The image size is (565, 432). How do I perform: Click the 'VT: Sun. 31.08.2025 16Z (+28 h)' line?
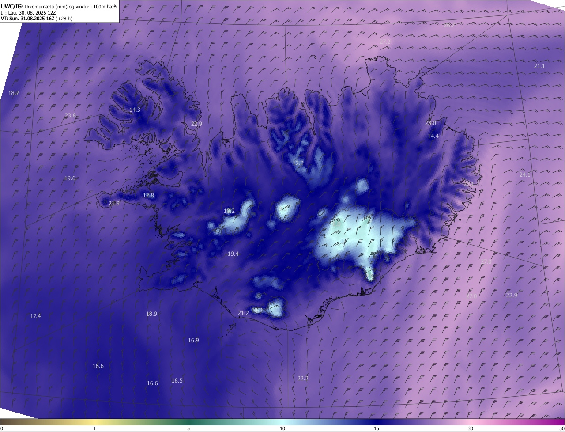pyautogui.click(x=37, y=19)
